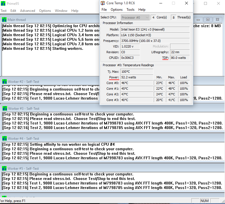Click the 'Starting workers.' log line

click(43, 49)
